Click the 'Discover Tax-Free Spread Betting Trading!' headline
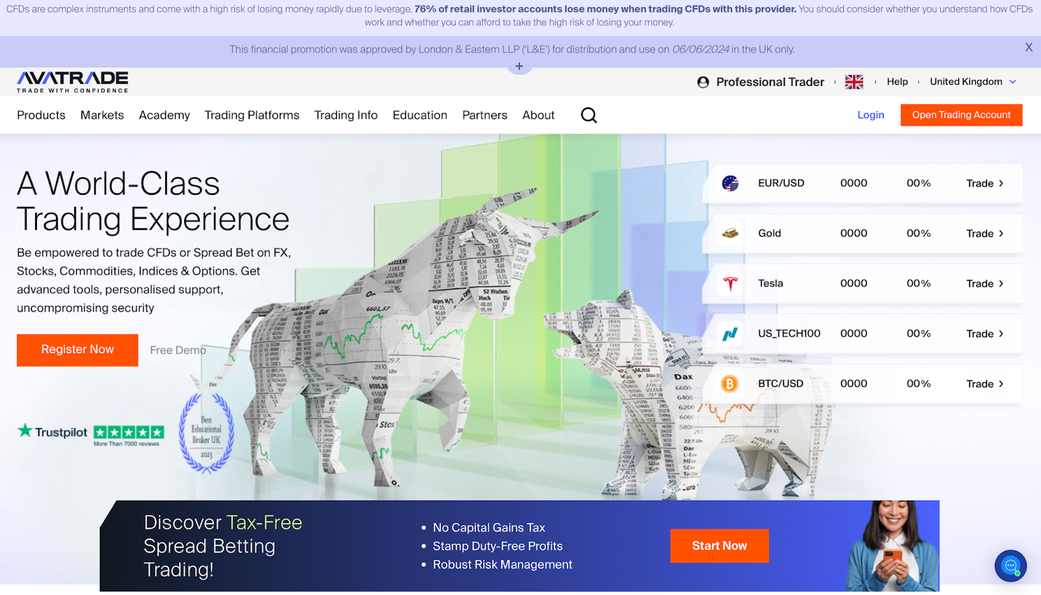This screenshot has height=595, width=1041. click(x=223, y=546)
